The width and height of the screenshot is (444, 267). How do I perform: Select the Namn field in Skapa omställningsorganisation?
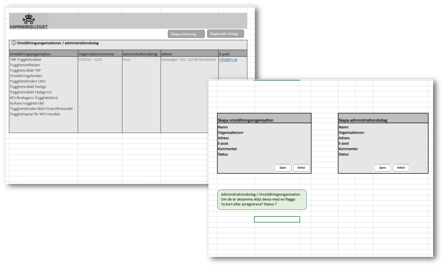click(x=223, y=127)
